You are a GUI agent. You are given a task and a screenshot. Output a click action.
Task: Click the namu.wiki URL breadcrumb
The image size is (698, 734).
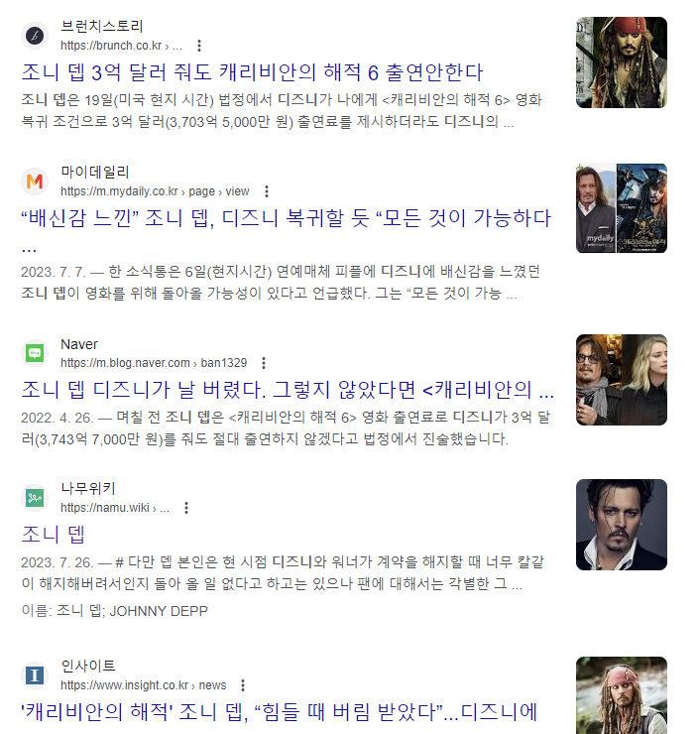click(x=115, y=508)
